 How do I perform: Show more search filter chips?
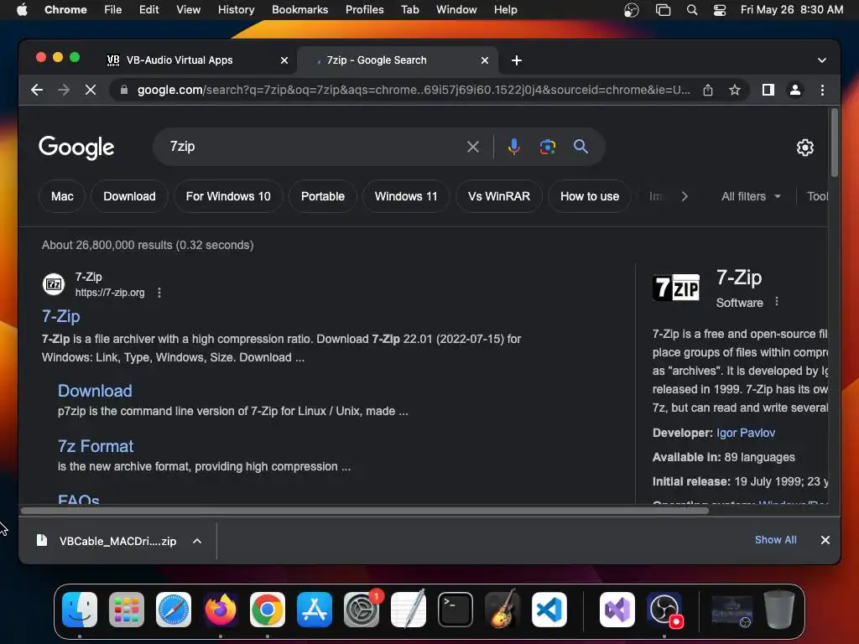685,196
